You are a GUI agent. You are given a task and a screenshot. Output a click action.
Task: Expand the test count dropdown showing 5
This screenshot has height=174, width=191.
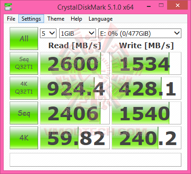(x=48, y=33)
